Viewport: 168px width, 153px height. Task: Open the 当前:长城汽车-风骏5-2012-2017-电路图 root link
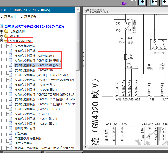(34, 26)
